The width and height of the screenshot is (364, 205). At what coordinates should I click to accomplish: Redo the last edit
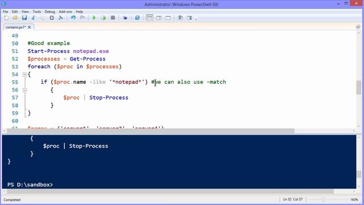82,18
